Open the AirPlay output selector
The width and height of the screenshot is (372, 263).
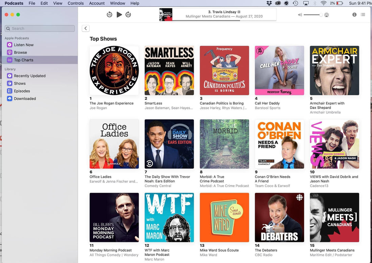click(x=326, y=15)
